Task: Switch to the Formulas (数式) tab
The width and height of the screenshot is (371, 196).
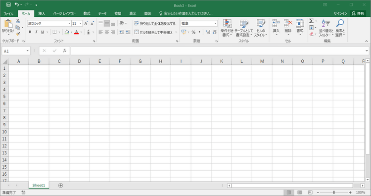Action: [87, 13]
